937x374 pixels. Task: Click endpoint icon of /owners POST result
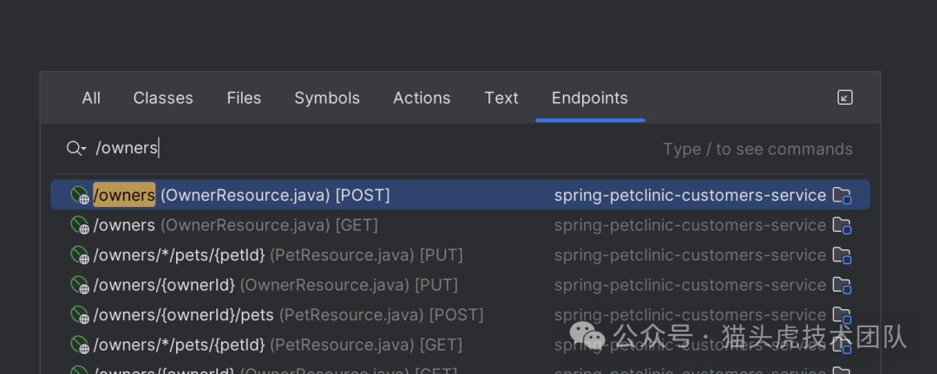coord(80,196)
